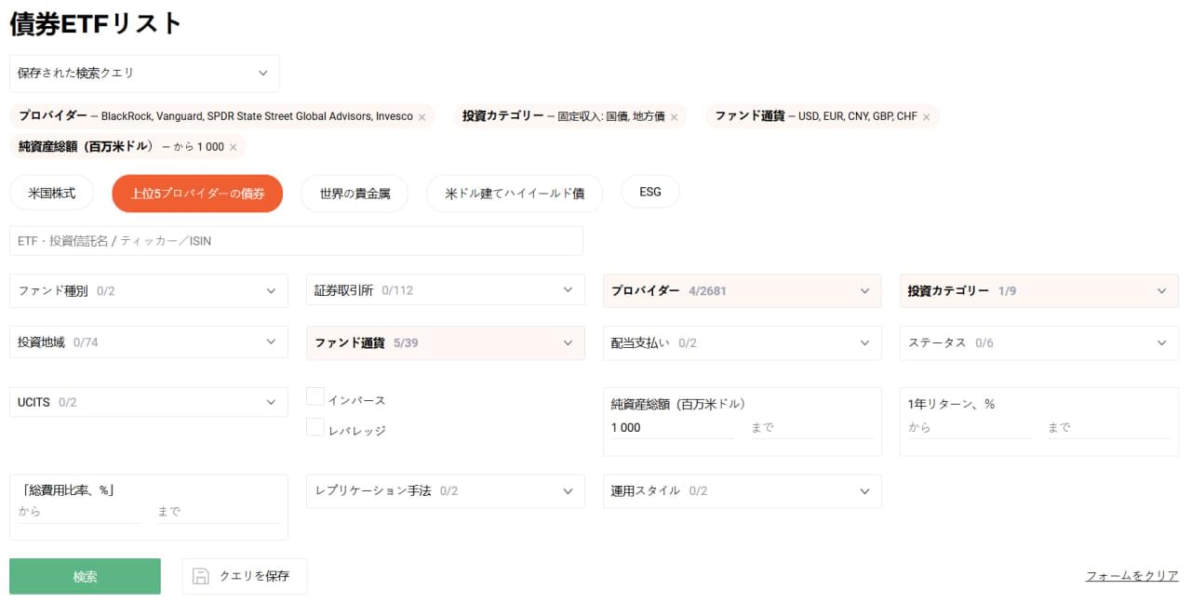This screenshot has height=603, width=1191.
Task: Click the 1年リターン から input field
Action: 969,428
